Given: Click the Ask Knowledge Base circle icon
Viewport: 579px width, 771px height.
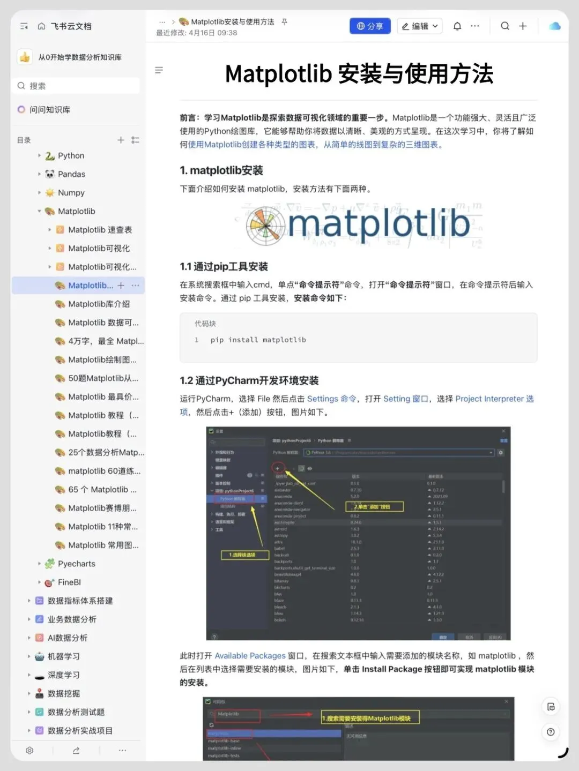Looking at the screenshot, I should tap(21, 109).
